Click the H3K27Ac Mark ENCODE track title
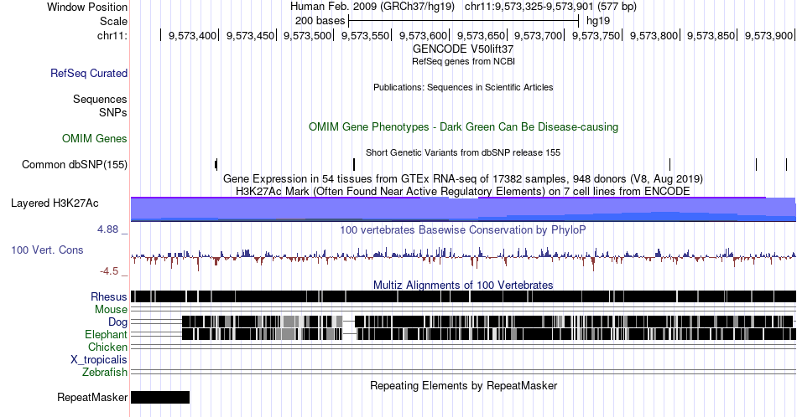The image size is (797, 417). [x=463, y=191]
